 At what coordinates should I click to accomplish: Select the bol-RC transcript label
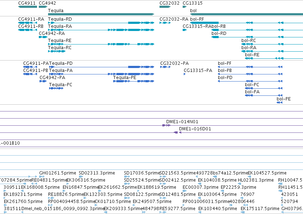point(249,41)
